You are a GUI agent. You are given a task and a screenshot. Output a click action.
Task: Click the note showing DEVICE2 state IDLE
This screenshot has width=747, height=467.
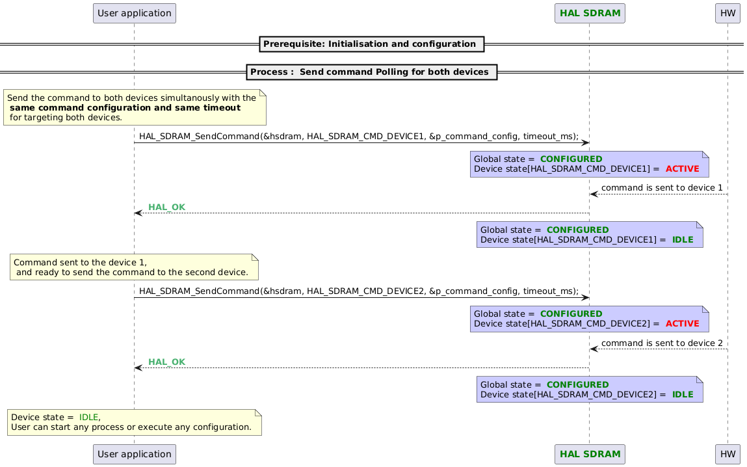[x=590, y=390]
